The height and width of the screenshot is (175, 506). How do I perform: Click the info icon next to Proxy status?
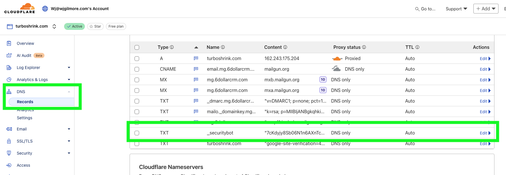click(x=364, y=47)
